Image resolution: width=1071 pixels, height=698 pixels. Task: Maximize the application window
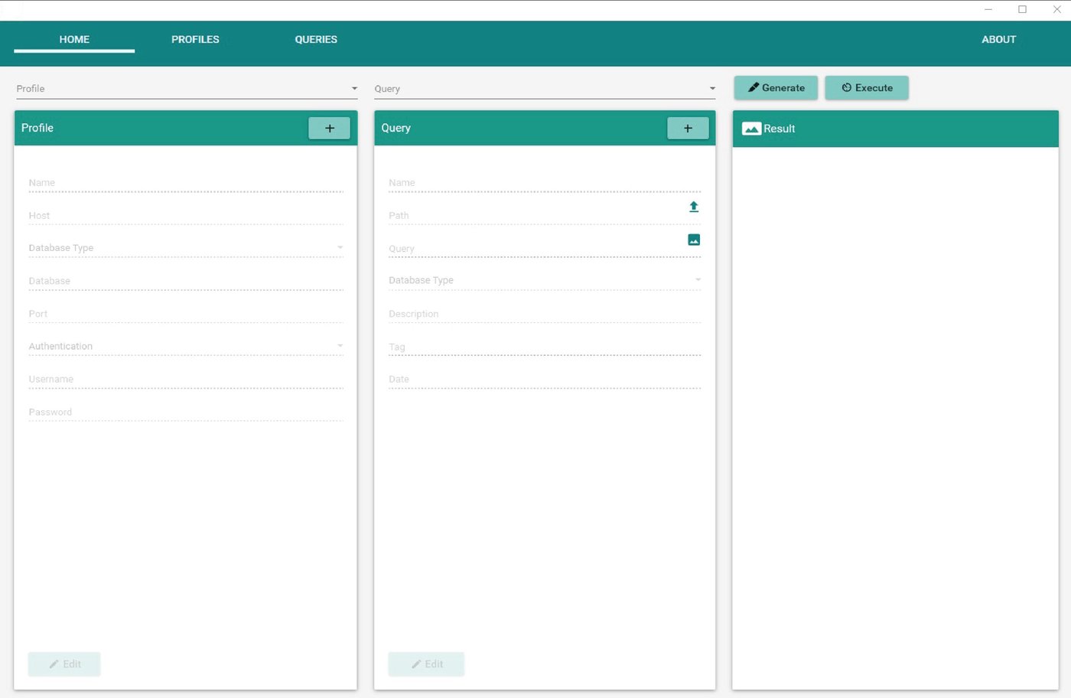click(1022, 10)
